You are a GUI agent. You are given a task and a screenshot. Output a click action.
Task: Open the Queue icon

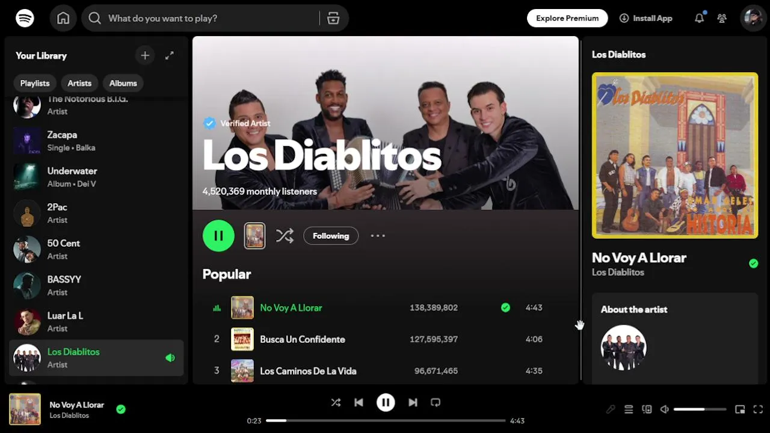pyautogui.click(x=629, y=409)
